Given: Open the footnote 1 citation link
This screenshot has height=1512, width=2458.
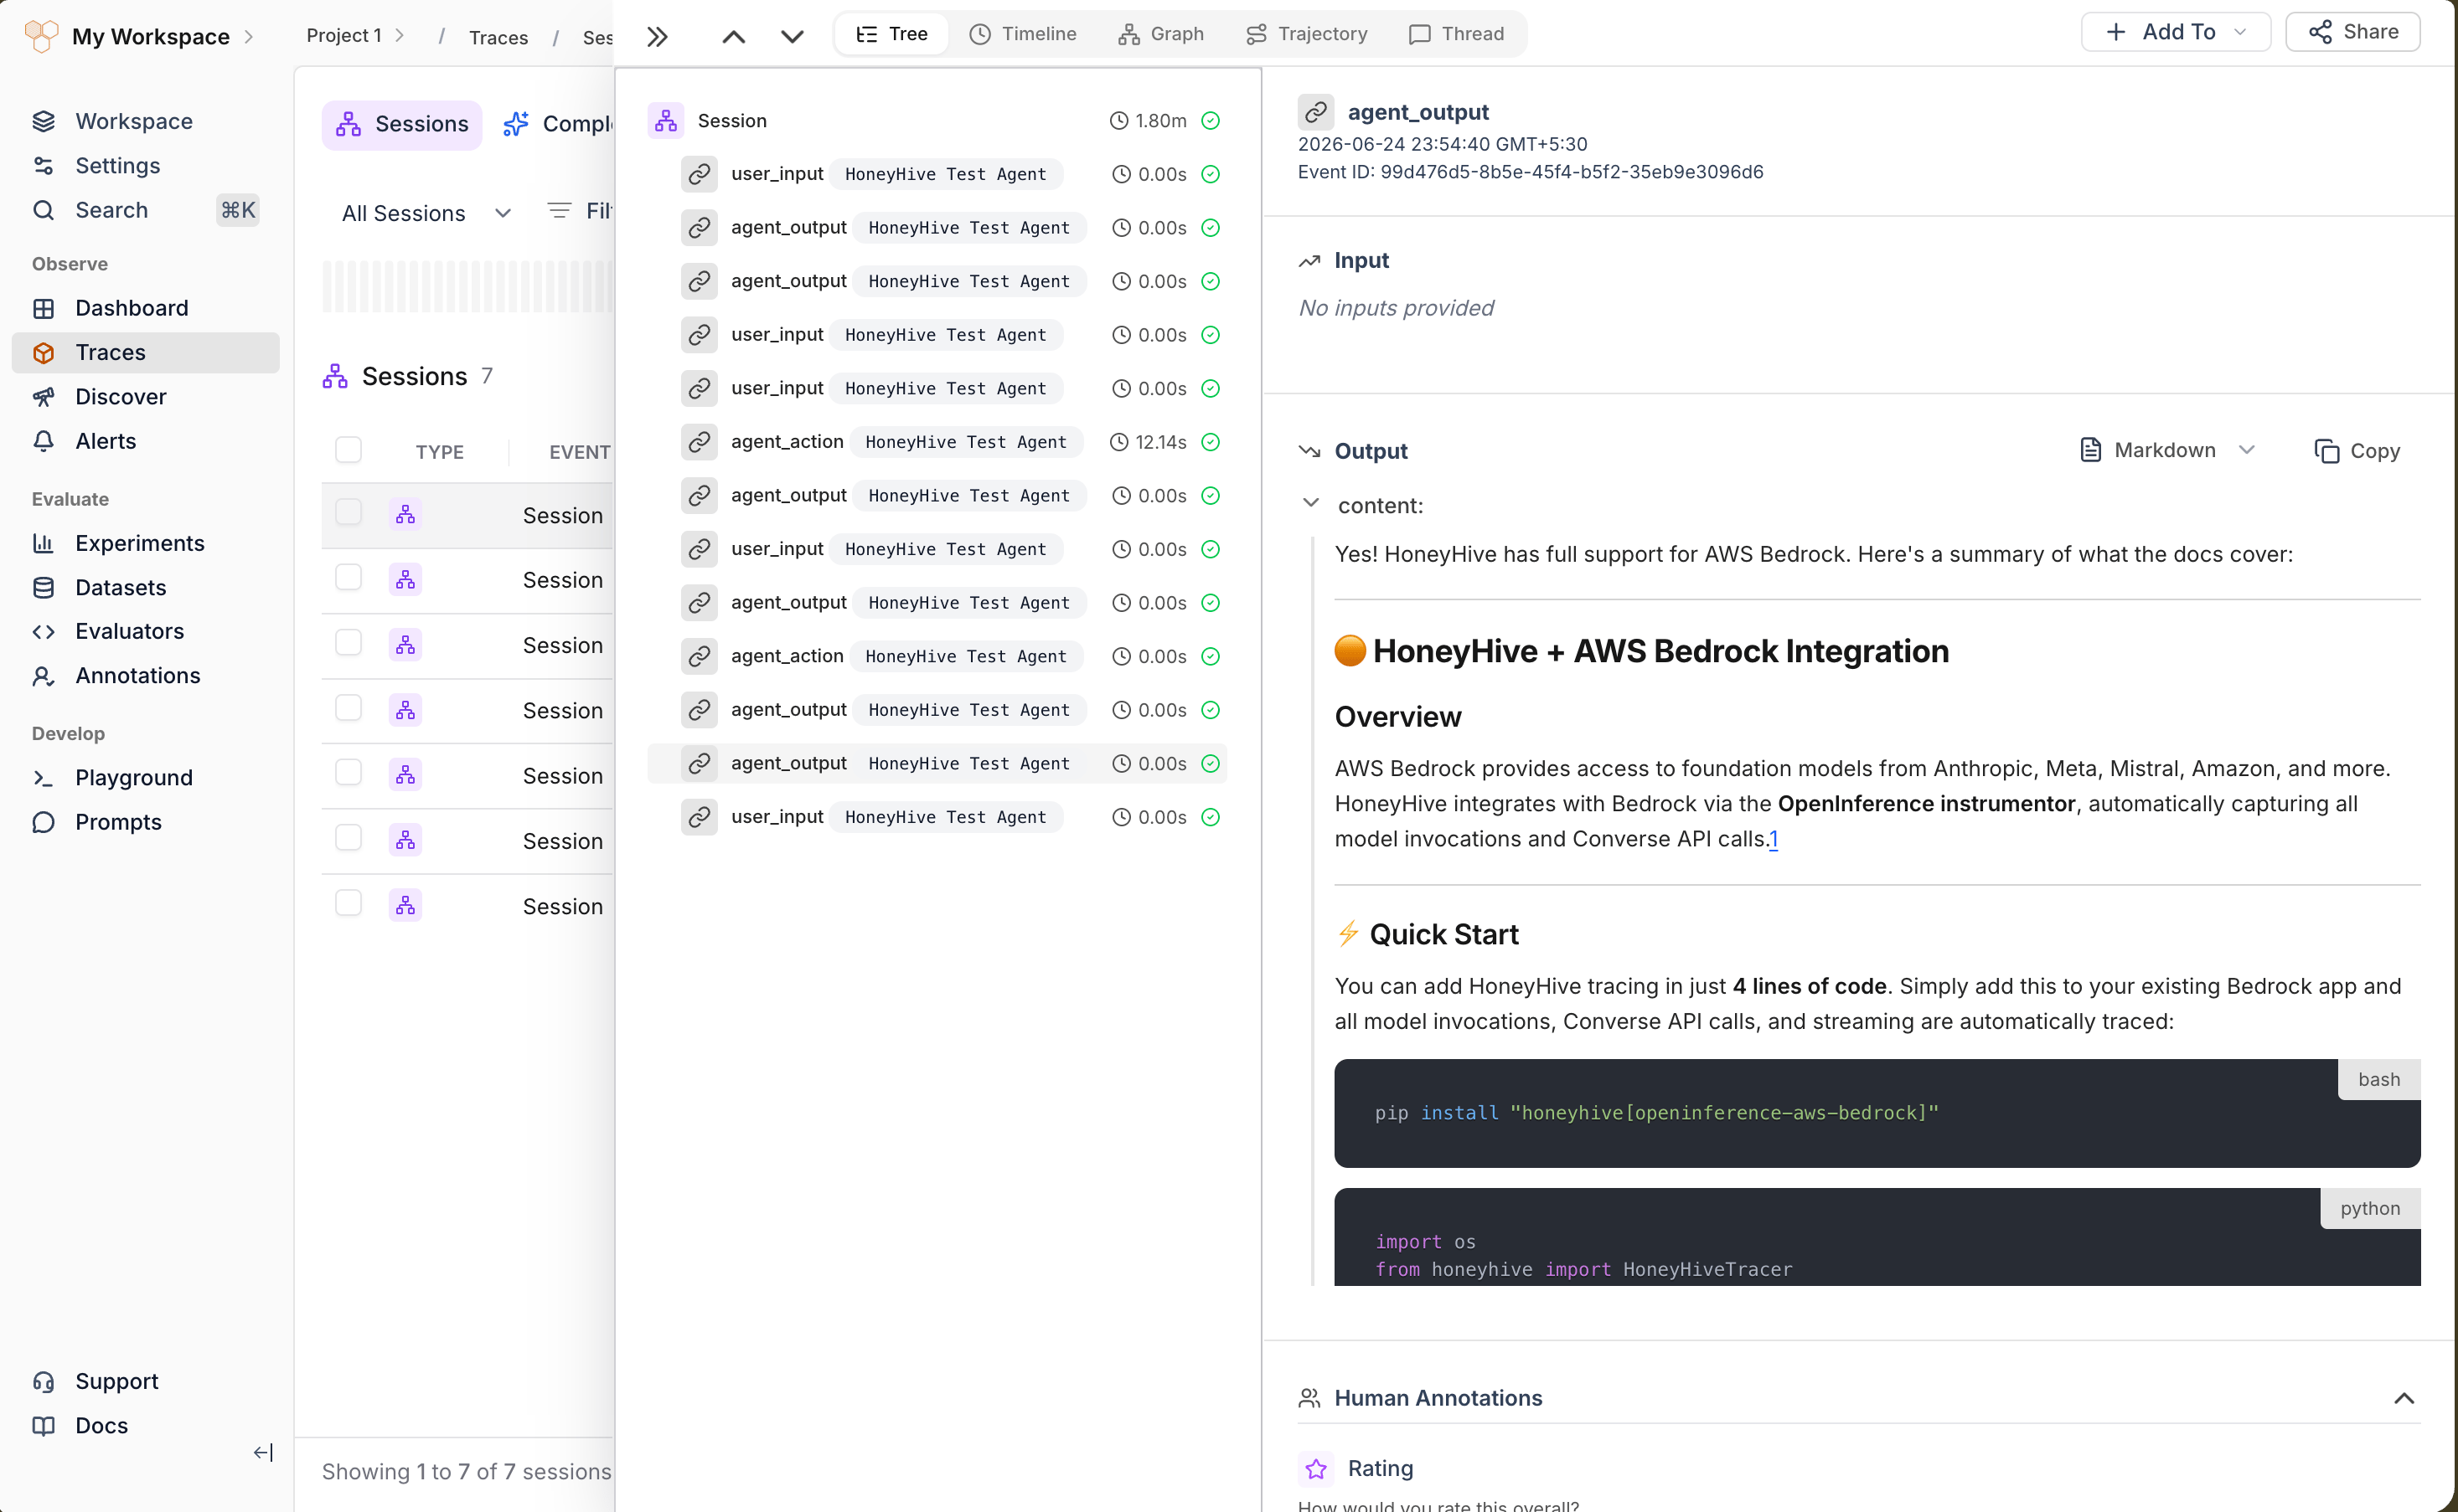Looking at the screenshot, I should tap(1773, 839).
